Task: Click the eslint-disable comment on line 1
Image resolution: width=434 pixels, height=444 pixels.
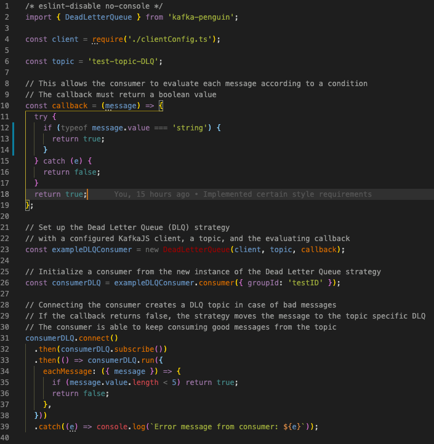Action: (94, 6)
